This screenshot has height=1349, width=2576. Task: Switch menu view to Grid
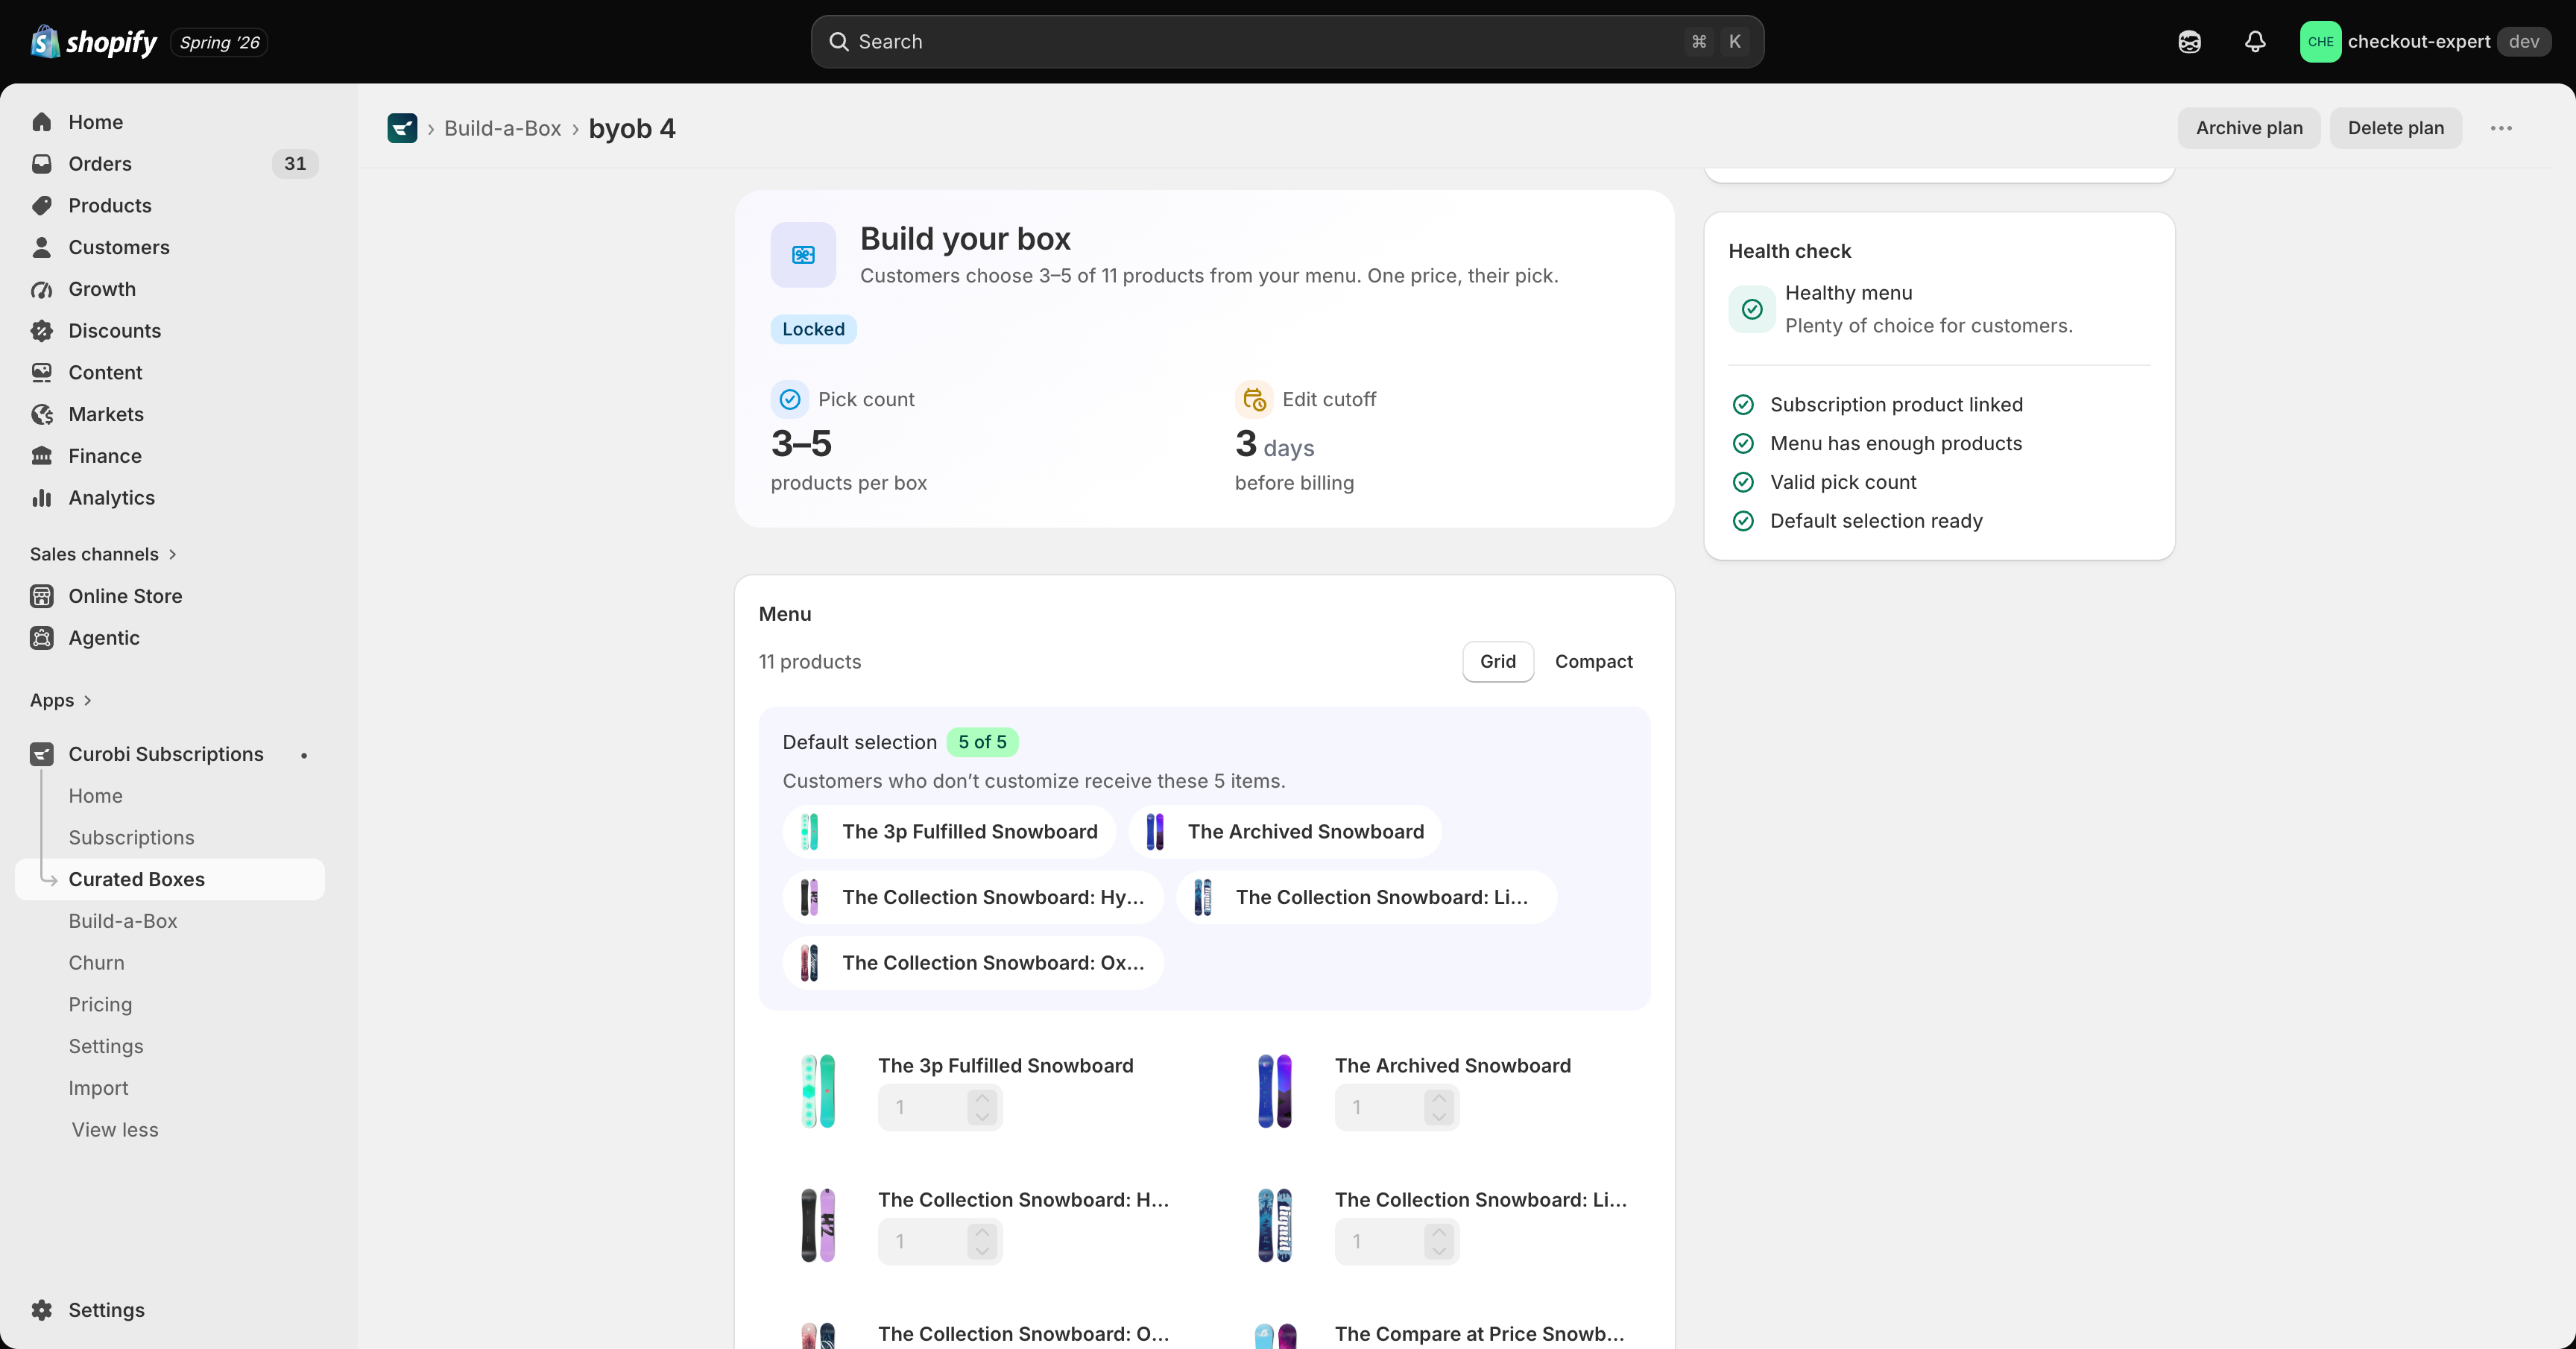1498,662
